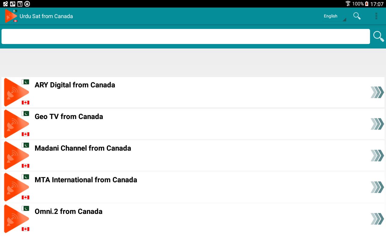This screenshot has width=386, height=241.
Task: Open the three-dot overflow menu
Action: point(376,16)
